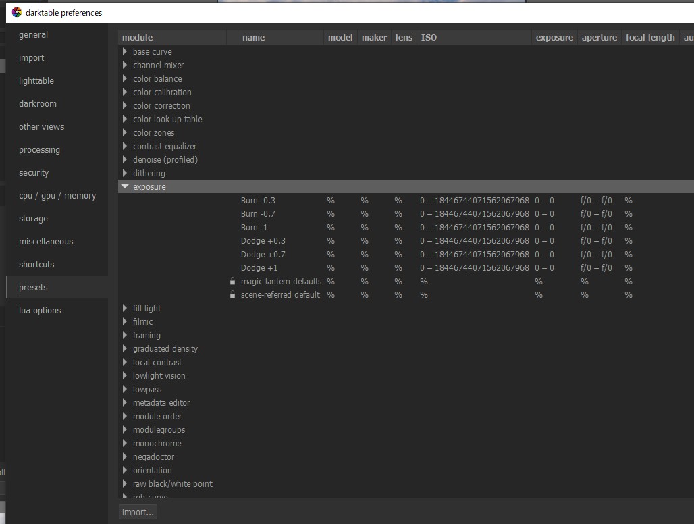
Task: Open the general preferences tab
Action: coord(57,34)
